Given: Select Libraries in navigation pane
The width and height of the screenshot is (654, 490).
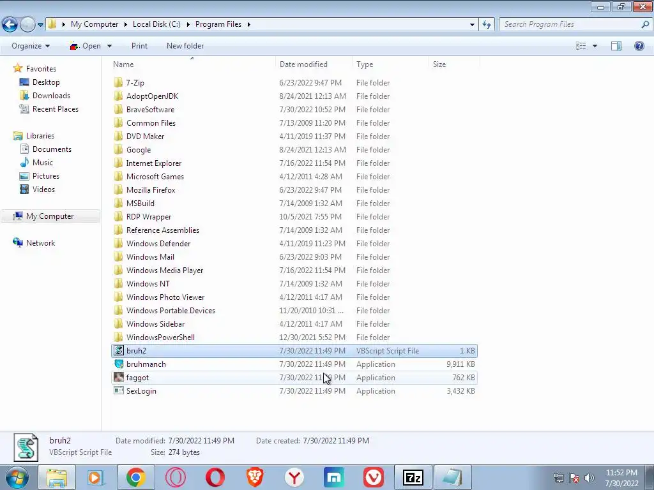Looking at the screenshot, I should point(40,136).
